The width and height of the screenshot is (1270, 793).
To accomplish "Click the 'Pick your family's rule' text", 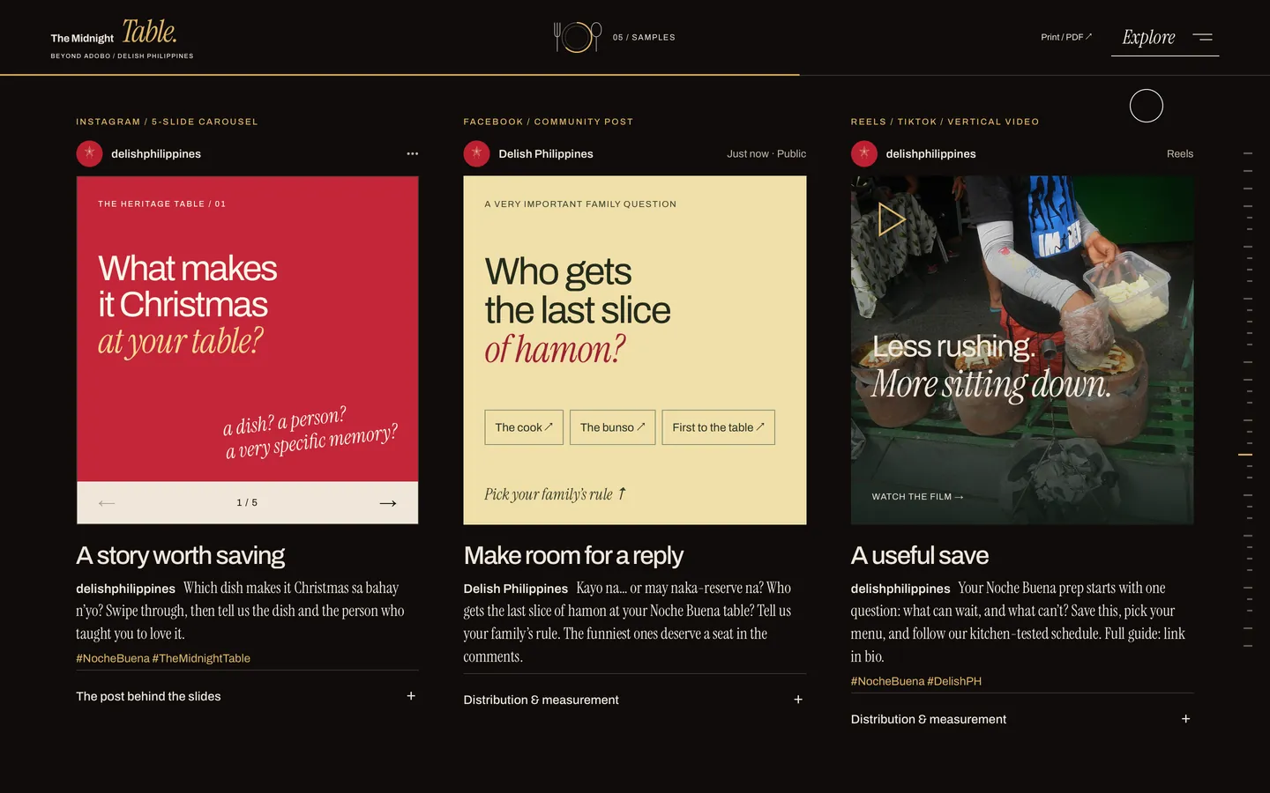I will [555, 494].
